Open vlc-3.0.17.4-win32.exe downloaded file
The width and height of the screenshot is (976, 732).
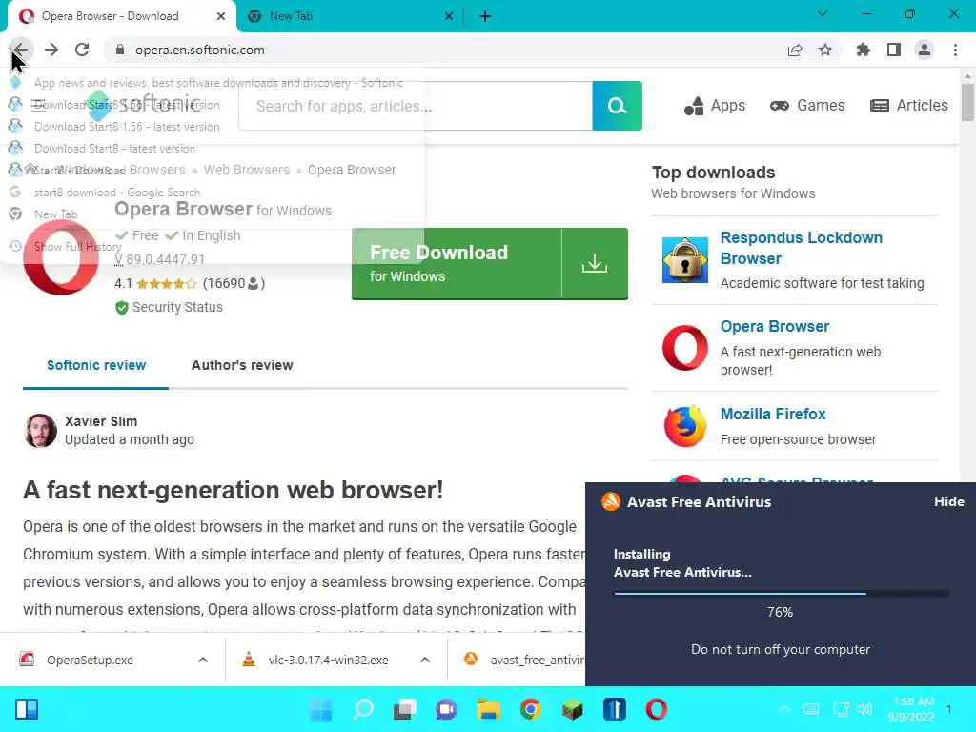click(328, 660)
